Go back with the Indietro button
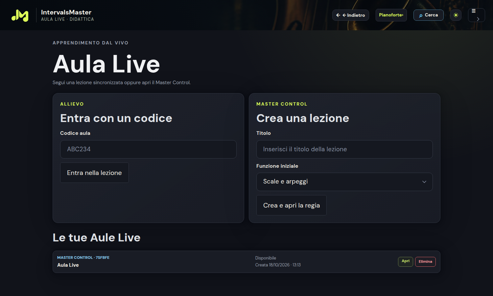Image resolution: width=493 pixels, height=296 pixels. coord(351,15)
